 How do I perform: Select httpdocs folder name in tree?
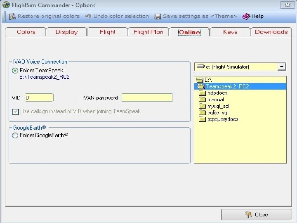click(217, 93)
